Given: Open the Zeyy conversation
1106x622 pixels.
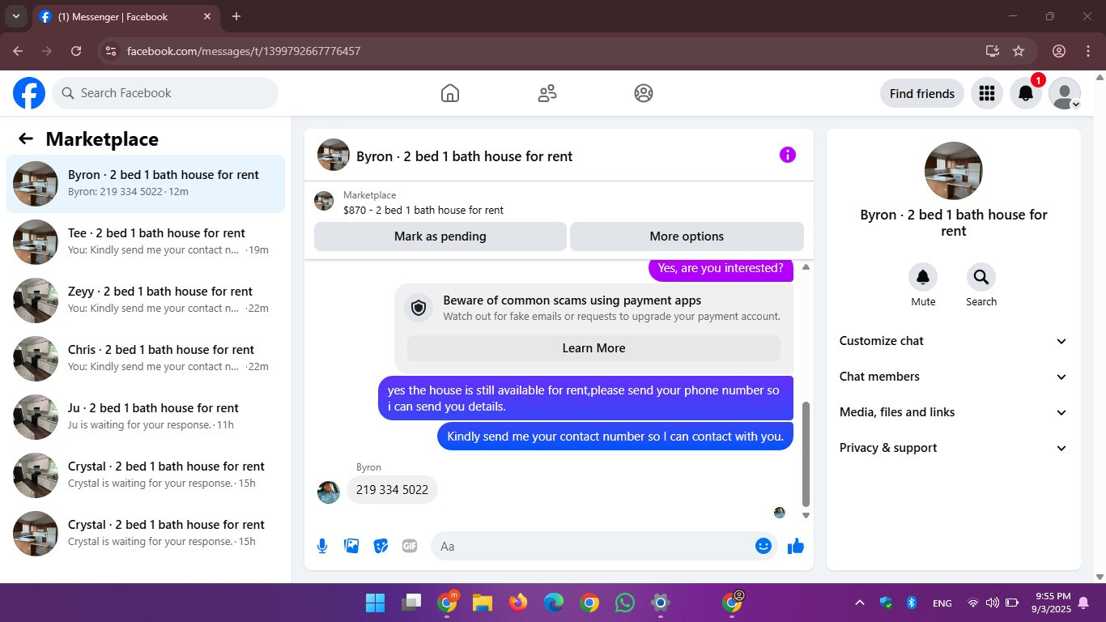Looking at the screenshot, I should (x=146, y=300).
